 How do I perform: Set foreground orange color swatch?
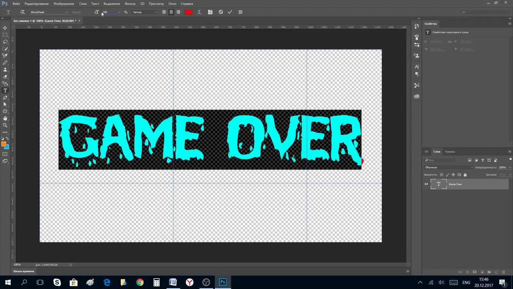click(x=4, y=144)
